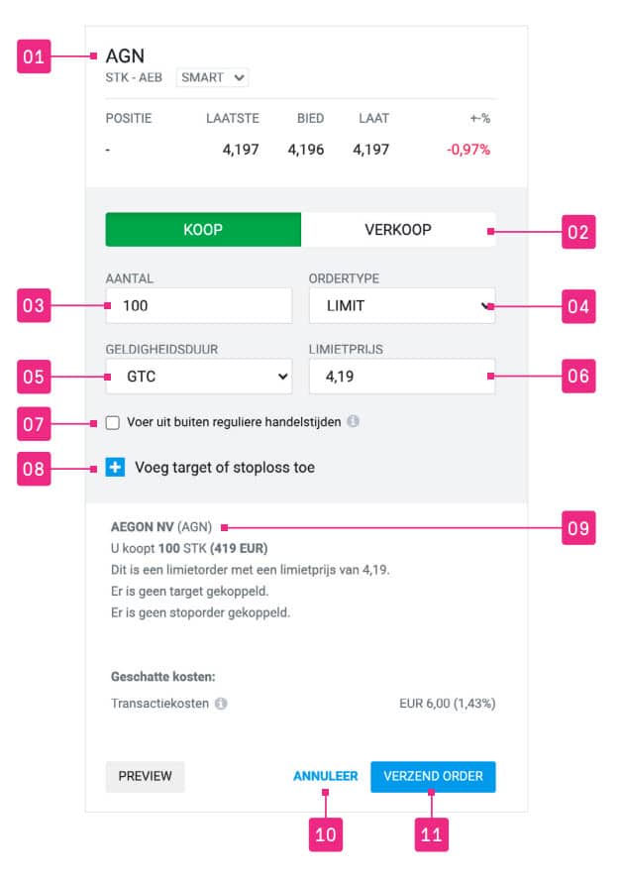Open the ORDERTYPE LIMIT dropdown

coord(402,306)
